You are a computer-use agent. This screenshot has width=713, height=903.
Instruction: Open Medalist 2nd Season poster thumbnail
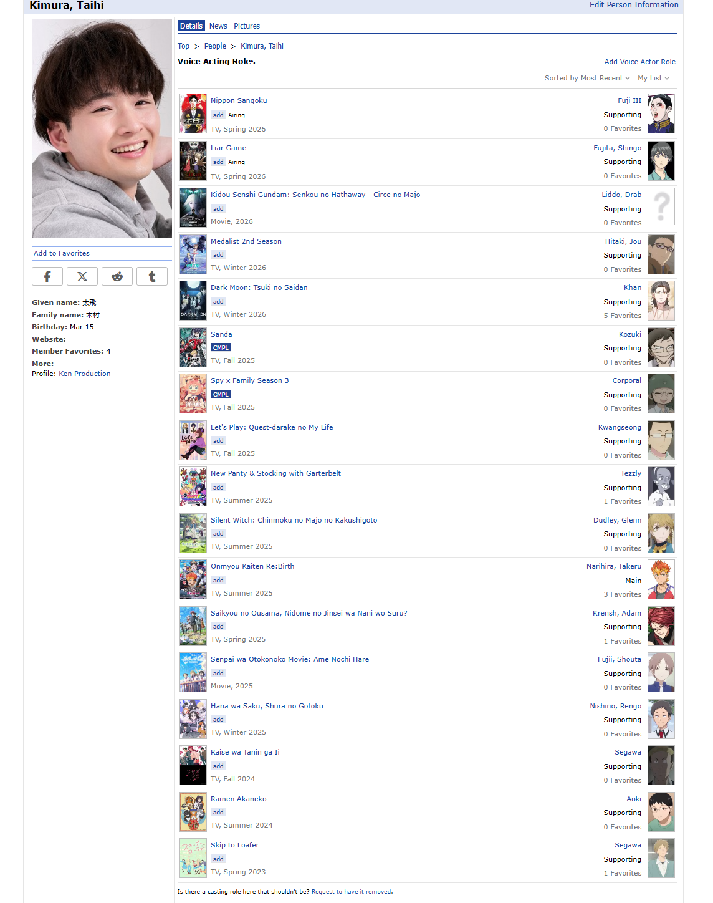coord(193,254)
